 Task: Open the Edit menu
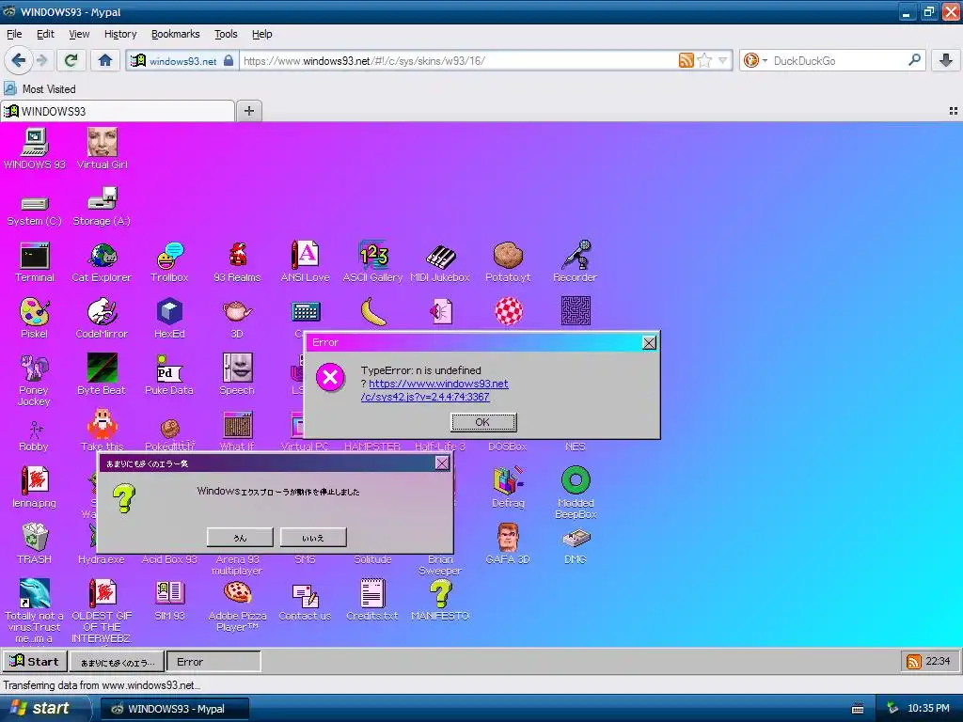click(45, 34)
